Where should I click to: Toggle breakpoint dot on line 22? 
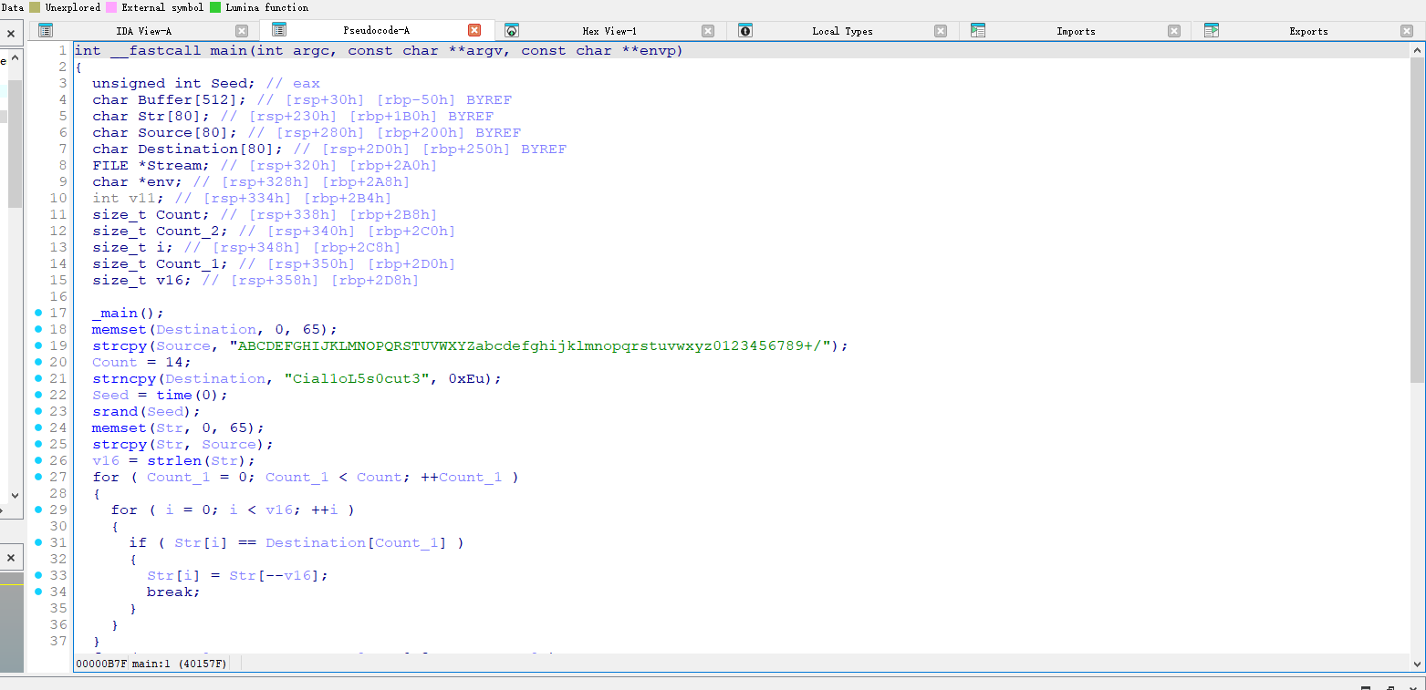[x=38, y=395]
